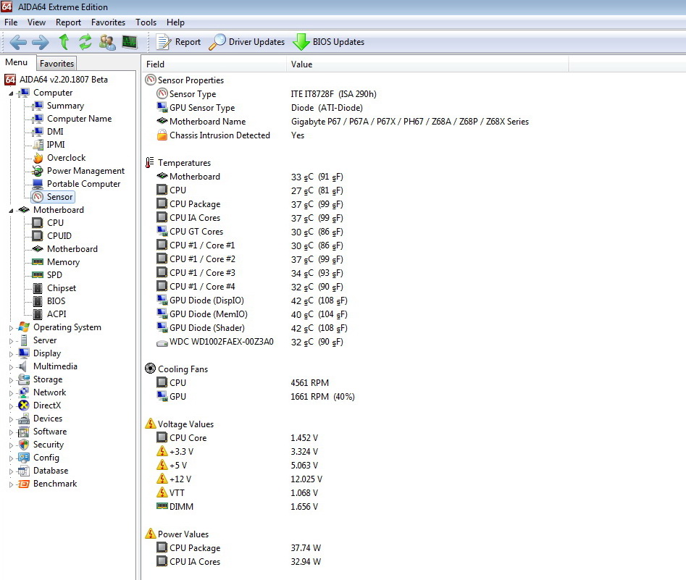Expand the Display node
686x580 pixels.
click(x=11, y=354)
